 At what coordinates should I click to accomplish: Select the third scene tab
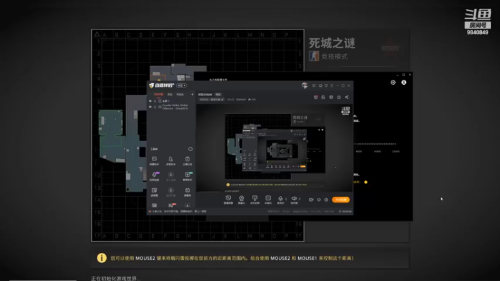(x=180, y=94)
